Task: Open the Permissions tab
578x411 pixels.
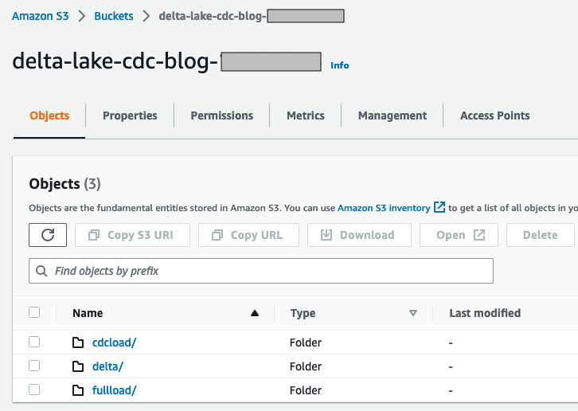Action: click(222, 115)
